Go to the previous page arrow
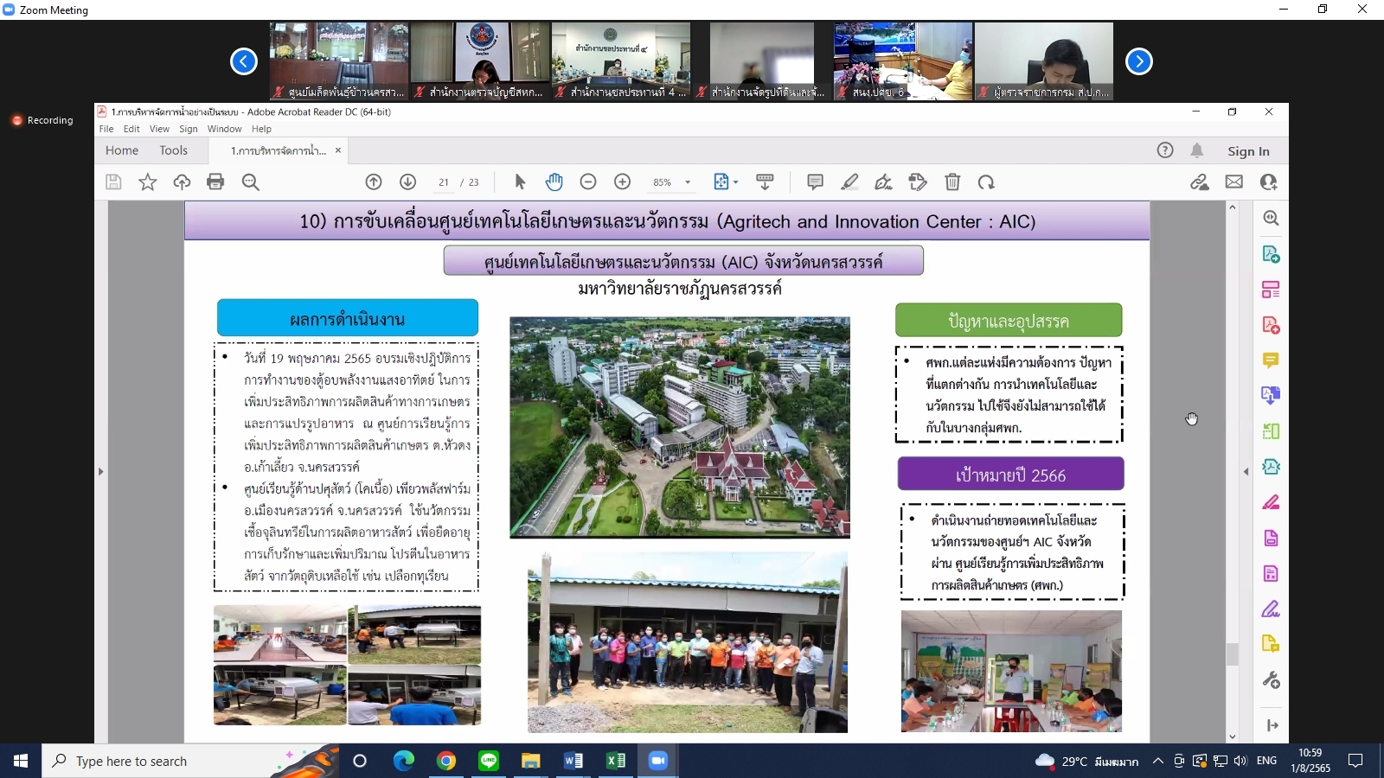 coord(374,182)
